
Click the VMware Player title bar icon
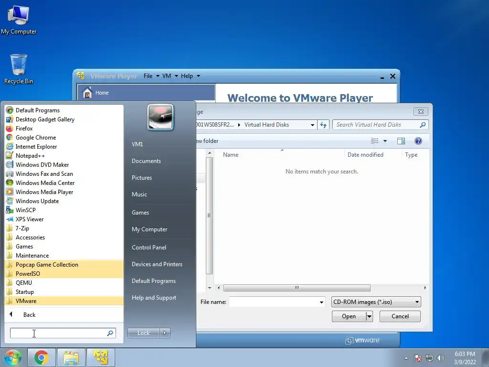click(x=81, y=76)
